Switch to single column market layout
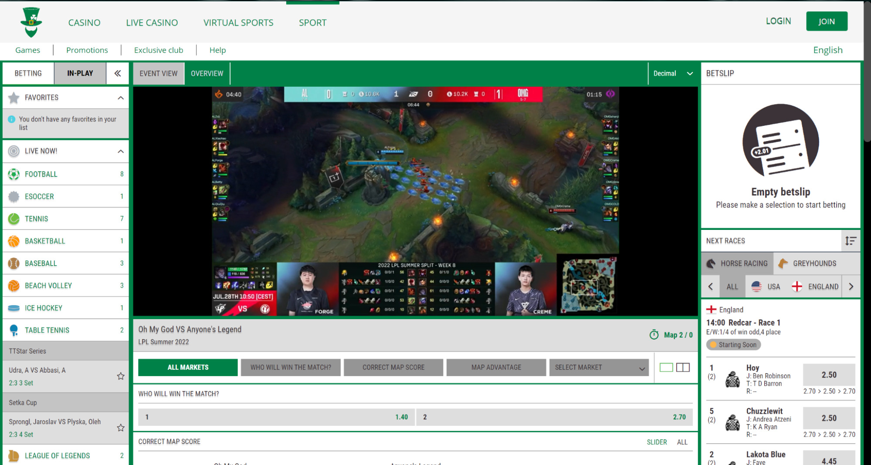The image size is (871, 465). tap(666, 367)
